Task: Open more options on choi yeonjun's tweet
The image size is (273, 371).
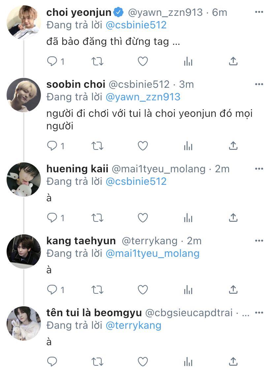Action: 259,13
